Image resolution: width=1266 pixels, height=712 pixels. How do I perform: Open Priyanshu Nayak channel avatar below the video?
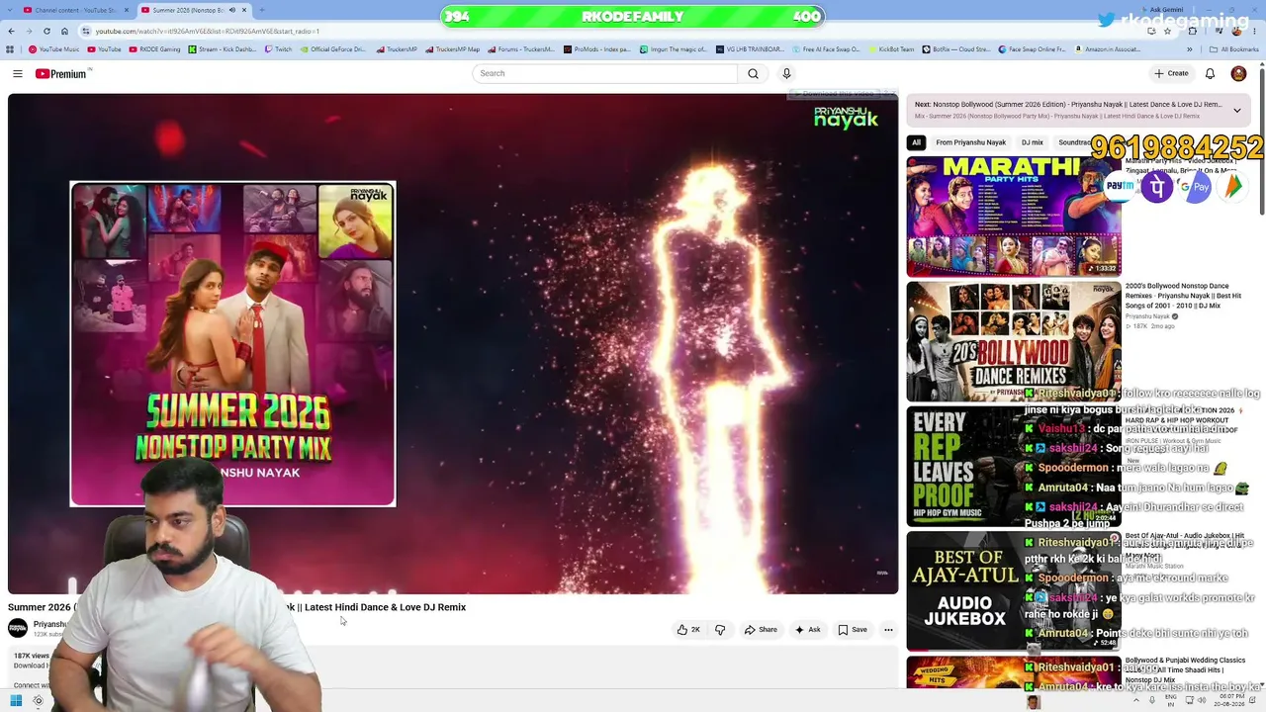point(18,628)
